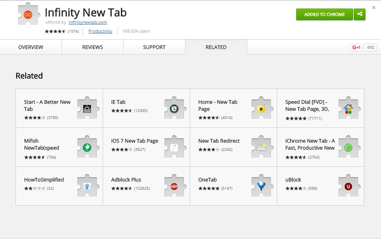Image resolution: width=381 pixels, height=239 pixels.
Task: Open the IE Tab title link
Action: click(118, 102)
